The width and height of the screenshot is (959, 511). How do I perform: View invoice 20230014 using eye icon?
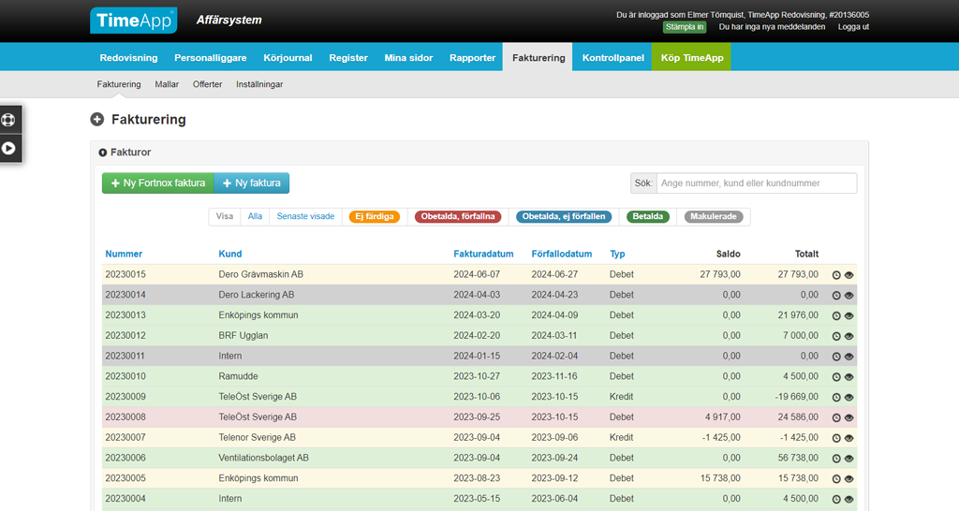tap(849, 296)
